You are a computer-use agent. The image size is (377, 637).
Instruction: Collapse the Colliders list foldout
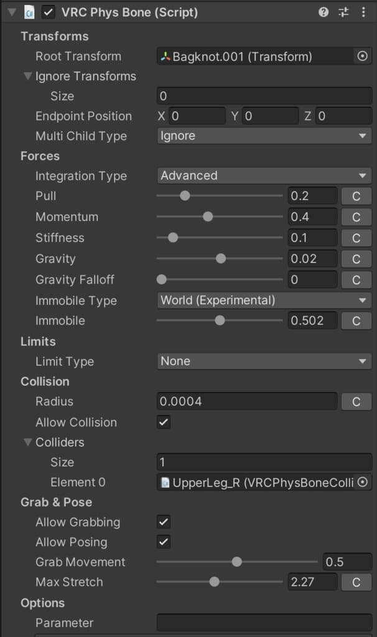[27, 442]
